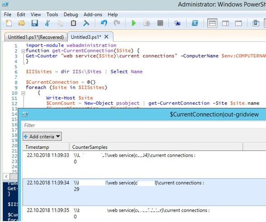Click into the Filter search field
266x222 pixels.
144,125
